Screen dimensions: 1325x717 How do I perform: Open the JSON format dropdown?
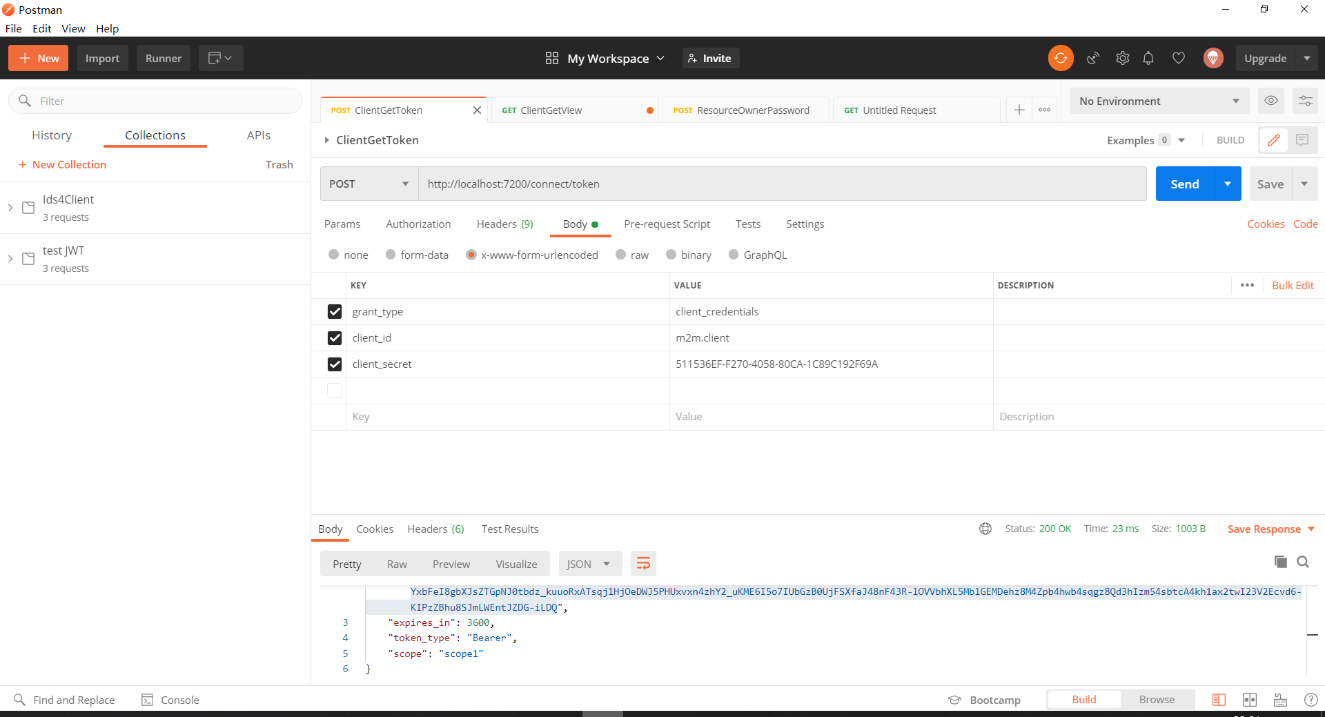[x=590, y=564]
